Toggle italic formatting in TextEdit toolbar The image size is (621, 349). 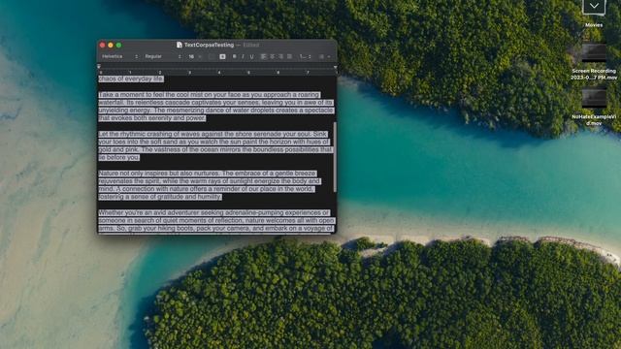pos(243,56)
